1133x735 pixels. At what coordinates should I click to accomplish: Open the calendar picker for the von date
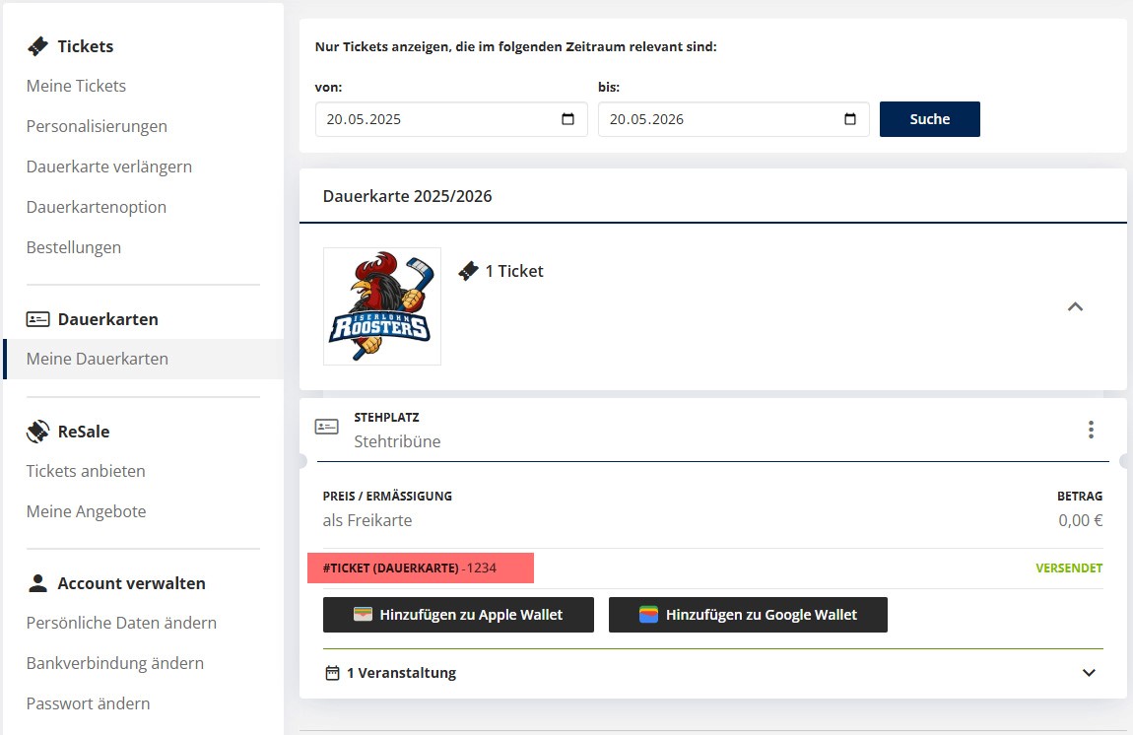click(x=567, y=119)
